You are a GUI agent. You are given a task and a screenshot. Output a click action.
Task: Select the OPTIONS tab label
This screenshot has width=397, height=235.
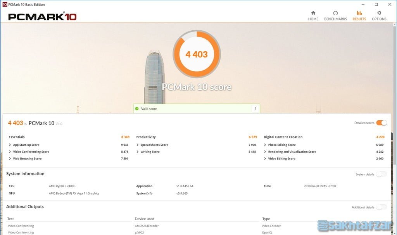[x=379, y=19]
